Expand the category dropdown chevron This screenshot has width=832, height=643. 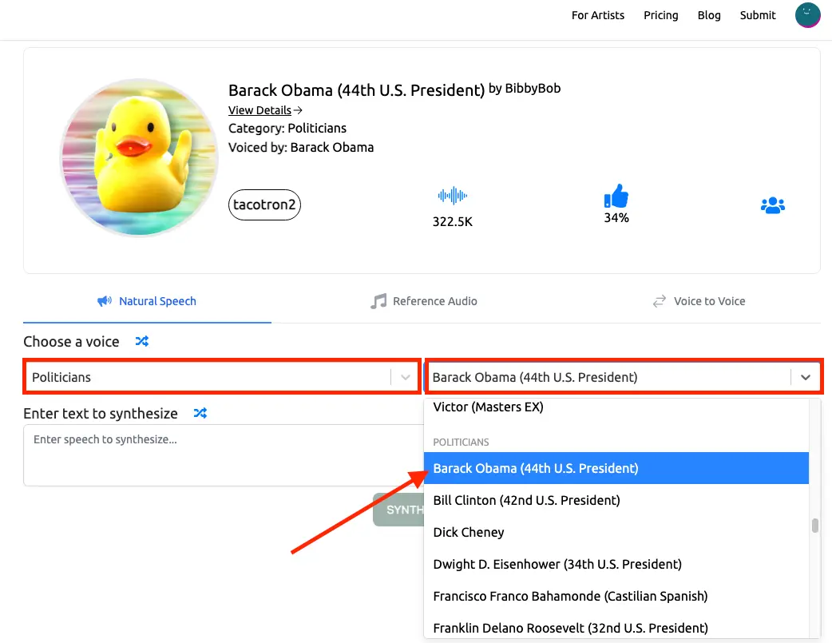(x=406, y=378)
